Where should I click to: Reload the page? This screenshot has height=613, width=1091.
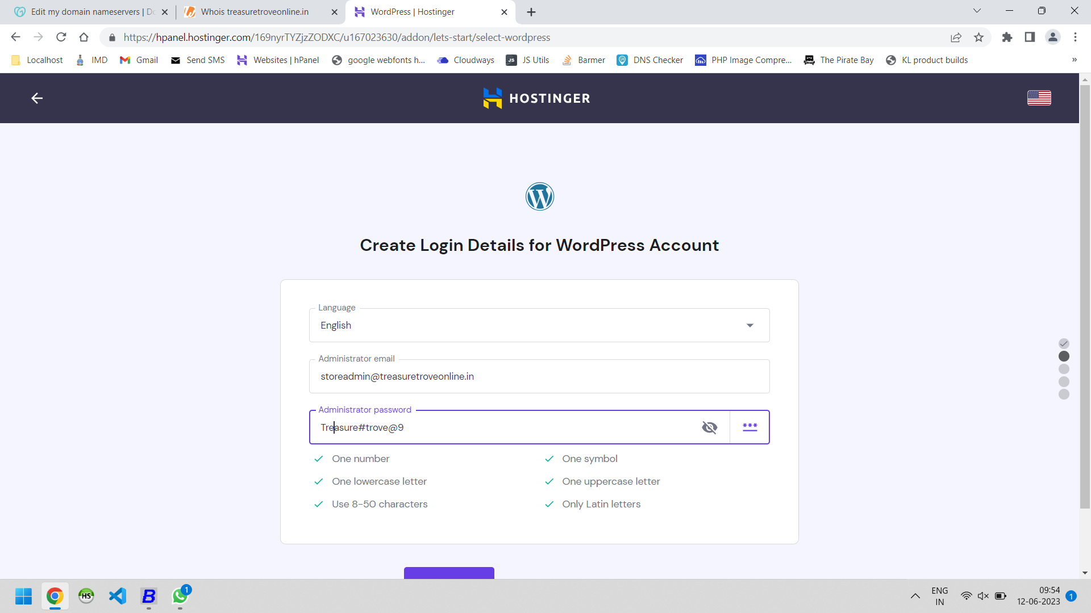coord(61,37)
